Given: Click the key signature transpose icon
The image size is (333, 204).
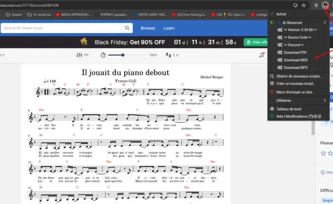Looking at the screenshot, I should tap(168, 55).
